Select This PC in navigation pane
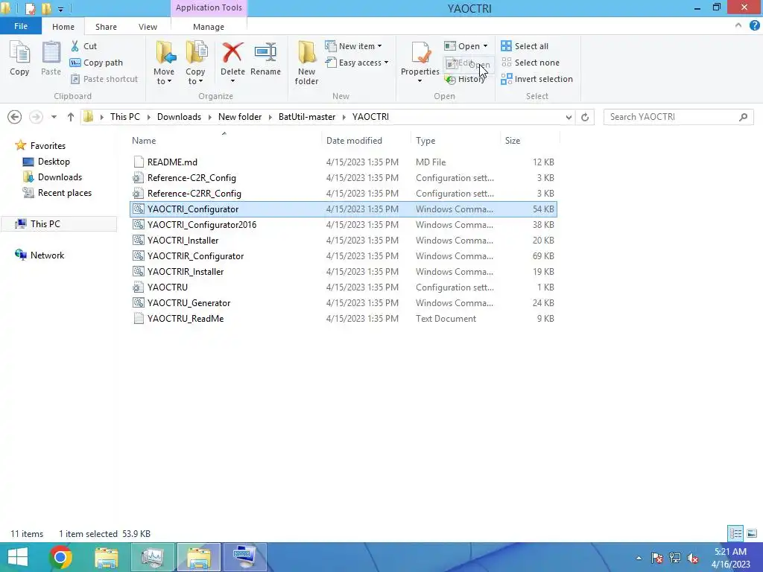The width and height of the screenshot is (763, 572). click(45, 223)
